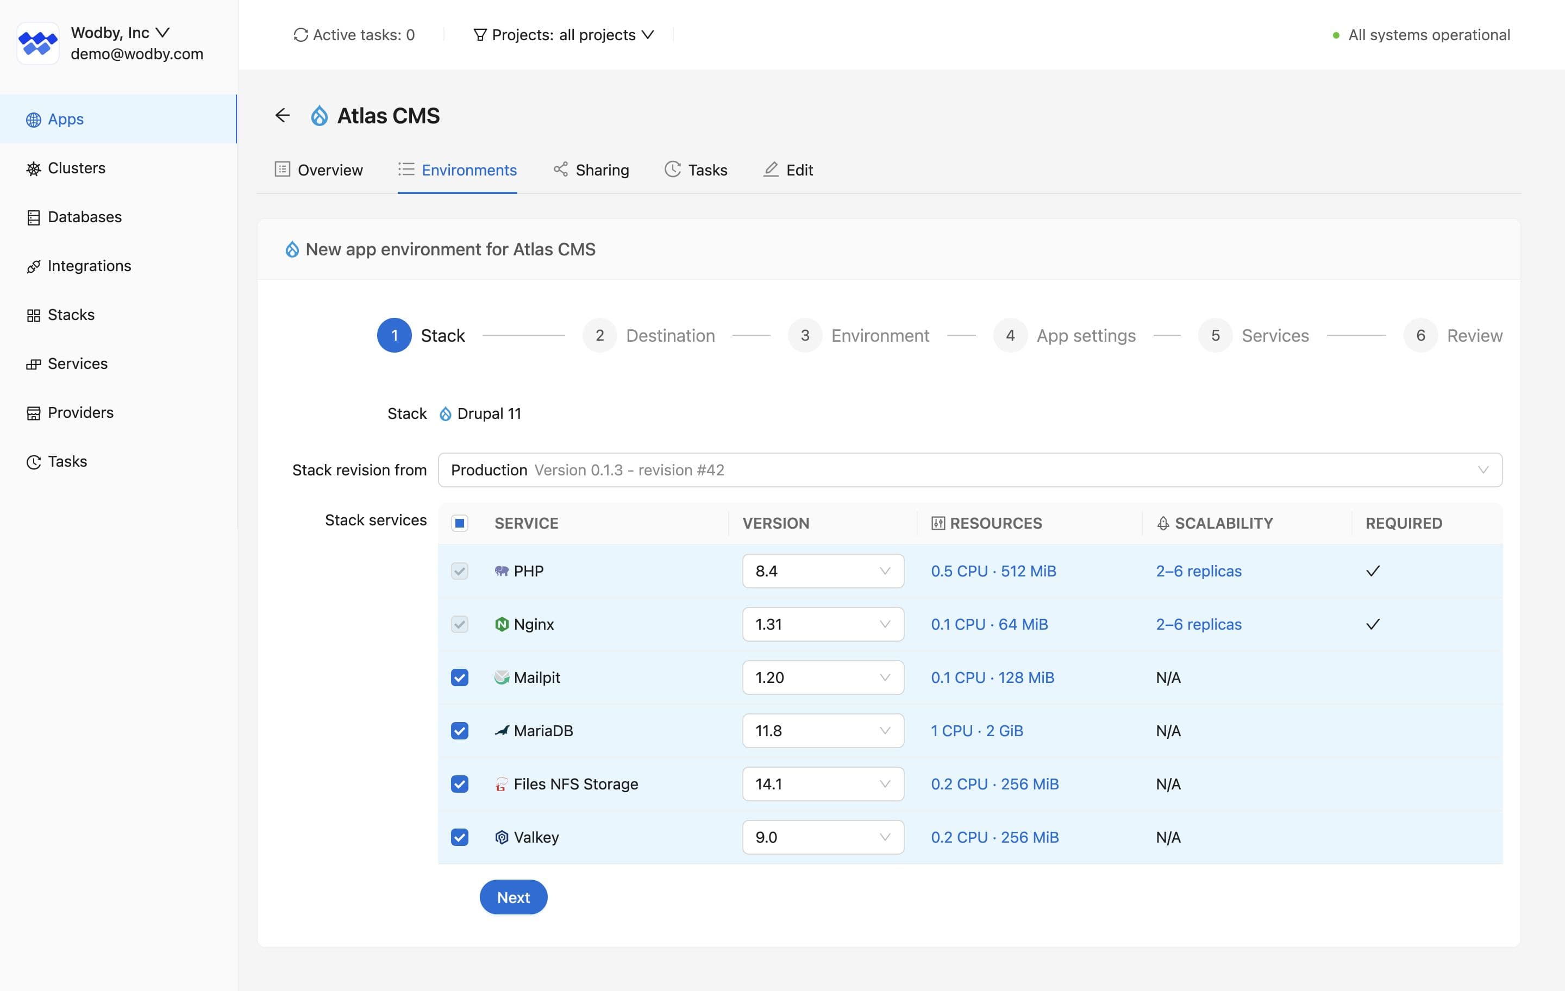This screenshot has width=1565, height=991.
Task: Click the Drupal drop icon beside Atlas CMS title
Action: click(x=319, y=116)
